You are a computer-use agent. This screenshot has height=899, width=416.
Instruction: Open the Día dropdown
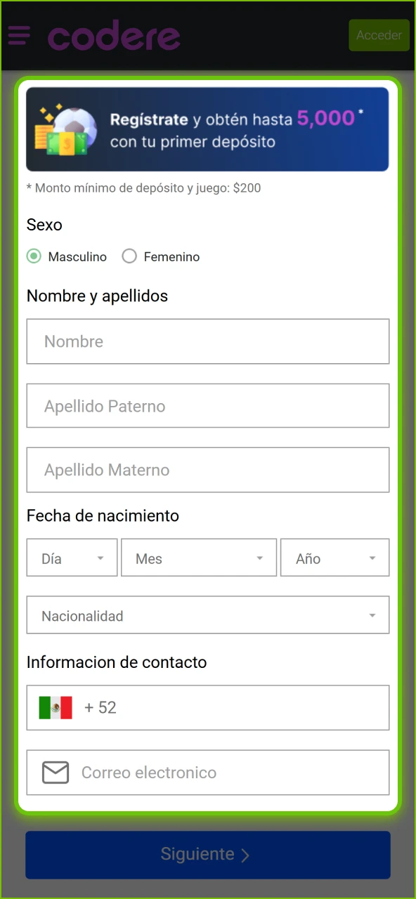click(71, 557)
